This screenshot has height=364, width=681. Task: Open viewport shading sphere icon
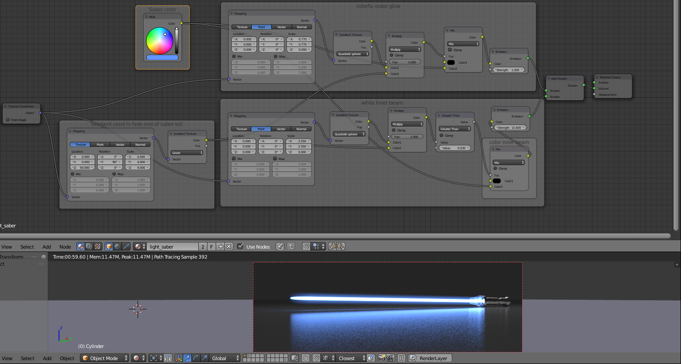pos(139,358)
